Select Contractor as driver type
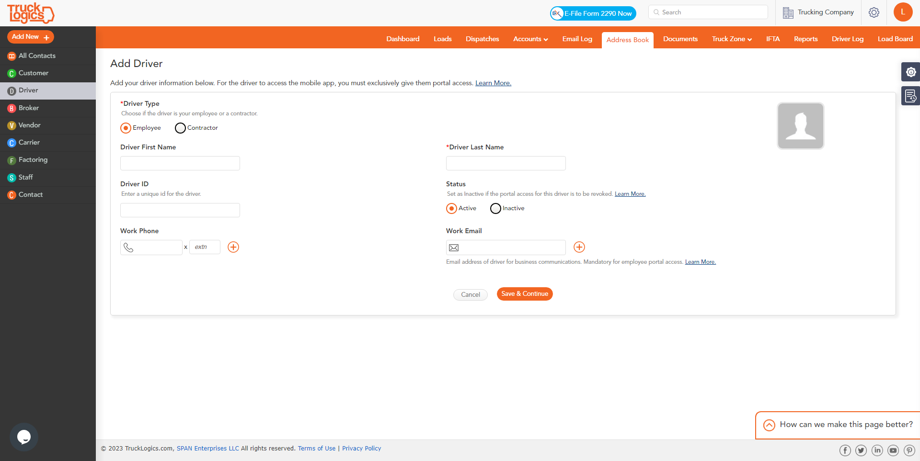Viewport: 920px width, 461px height. 181,128
